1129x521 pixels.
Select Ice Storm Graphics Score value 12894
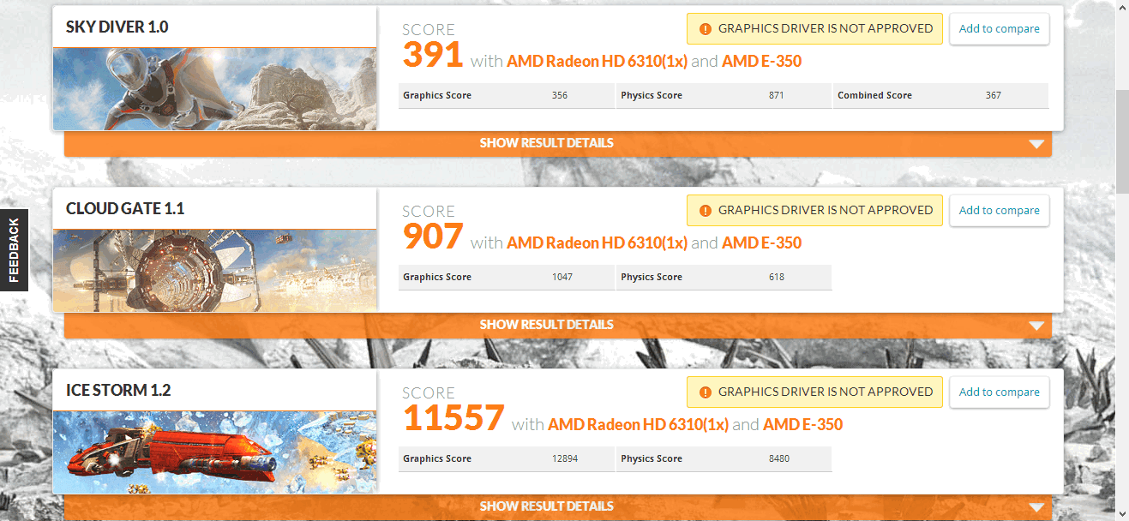tap(565, 459)
